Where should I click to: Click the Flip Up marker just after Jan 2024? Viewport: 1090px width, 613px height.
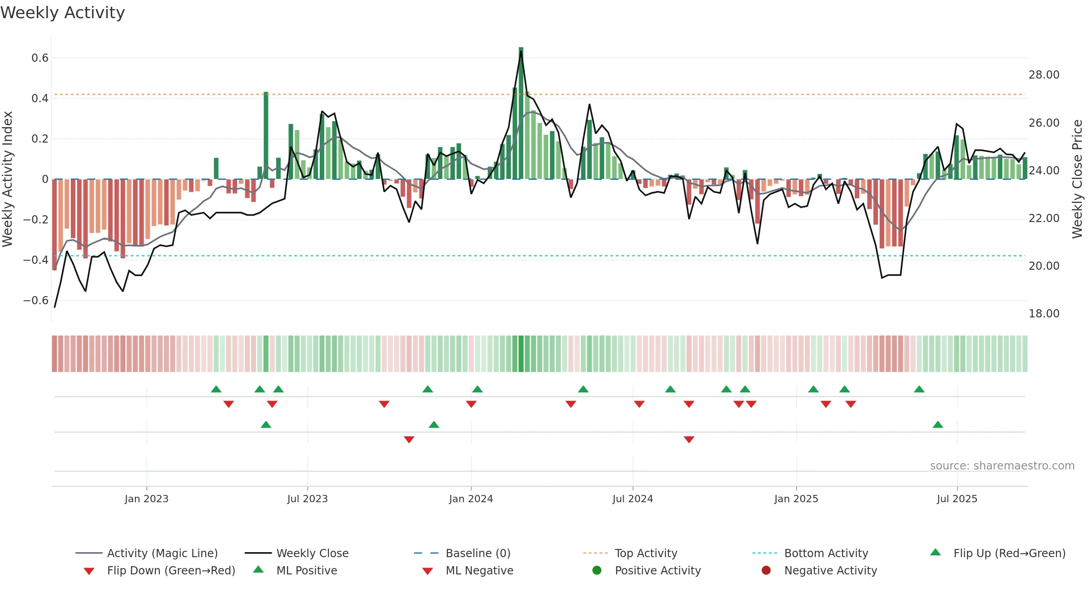tap(477, 389)
